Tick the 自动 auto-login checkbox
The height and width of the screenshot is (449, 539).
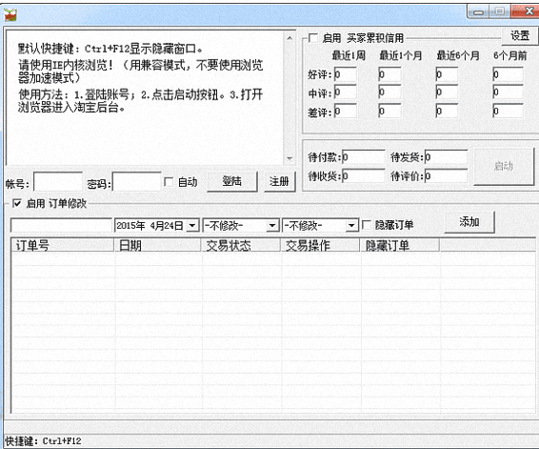coord(169,182)
